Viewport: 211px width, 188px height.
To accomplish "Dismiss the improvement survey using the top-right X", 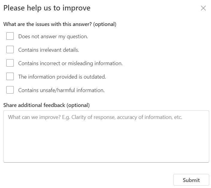I will tap(203, 8).
